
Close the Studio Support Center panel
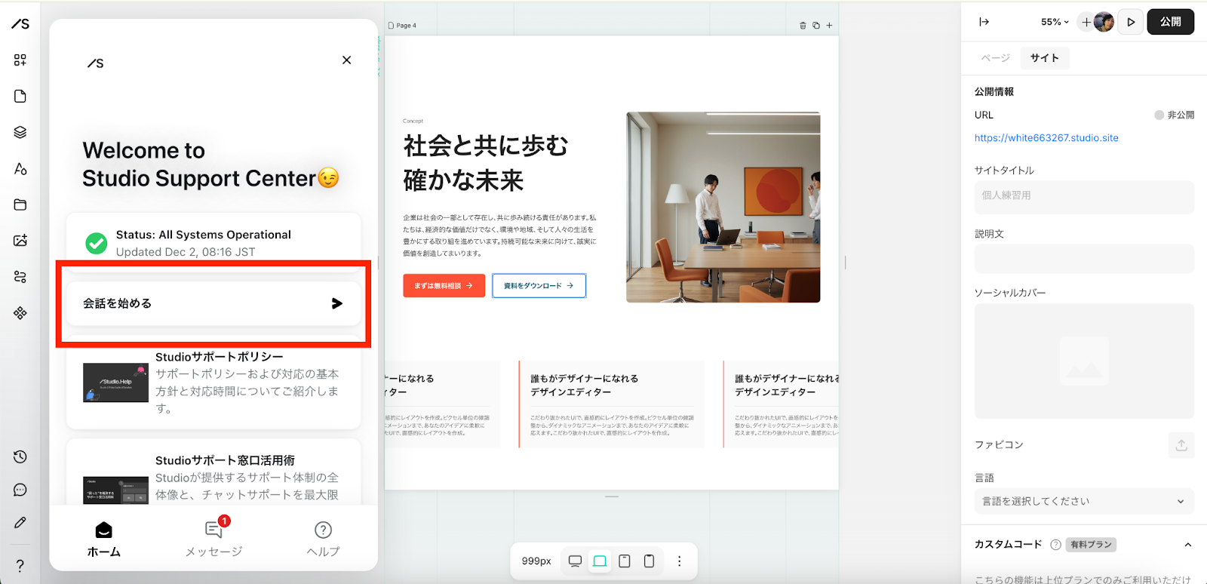(347, 60)
